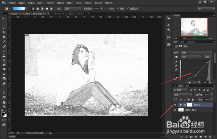Screen dimensions: 217x139
Task: Close the 36.jpg document tab
Action: click(x=48, y=14)
